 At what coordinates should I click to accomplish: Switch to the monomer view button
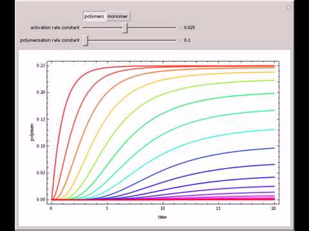tap(118, 16)
